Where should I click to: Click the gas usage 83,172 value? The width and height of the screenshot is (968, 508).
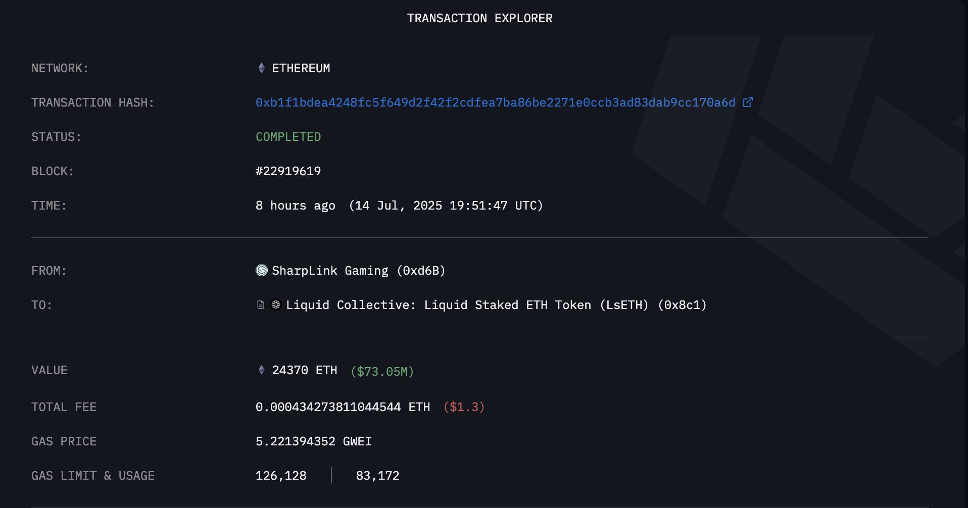tap(377, 476)
